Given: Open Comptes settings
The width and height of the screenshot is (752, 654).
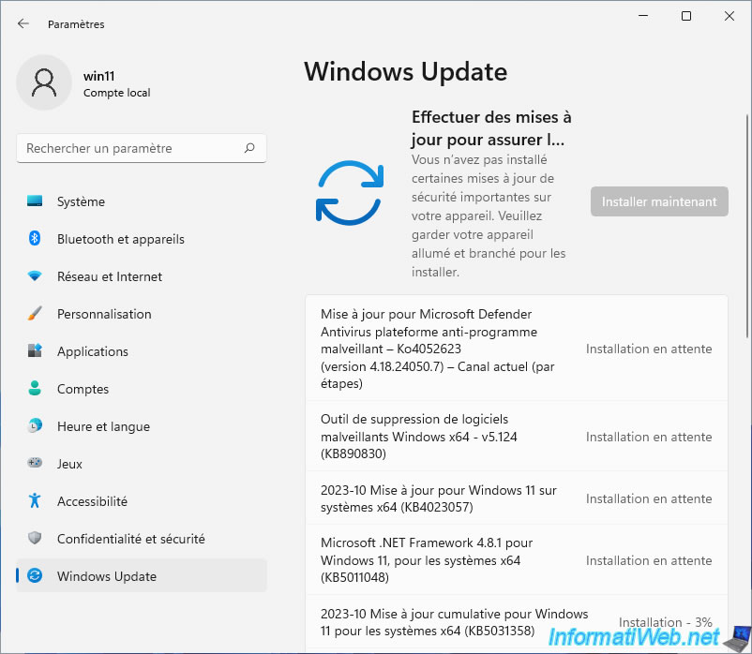Looking at the screenshot, I should [x=142, y=389].
